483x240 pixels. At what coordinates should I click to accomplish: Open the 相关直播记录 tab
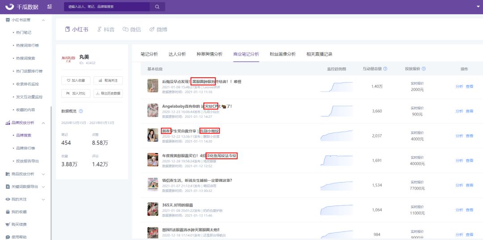click(319, 54)
